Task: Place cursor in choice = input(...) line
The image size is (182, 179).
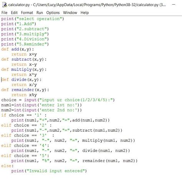Action: 58,100
